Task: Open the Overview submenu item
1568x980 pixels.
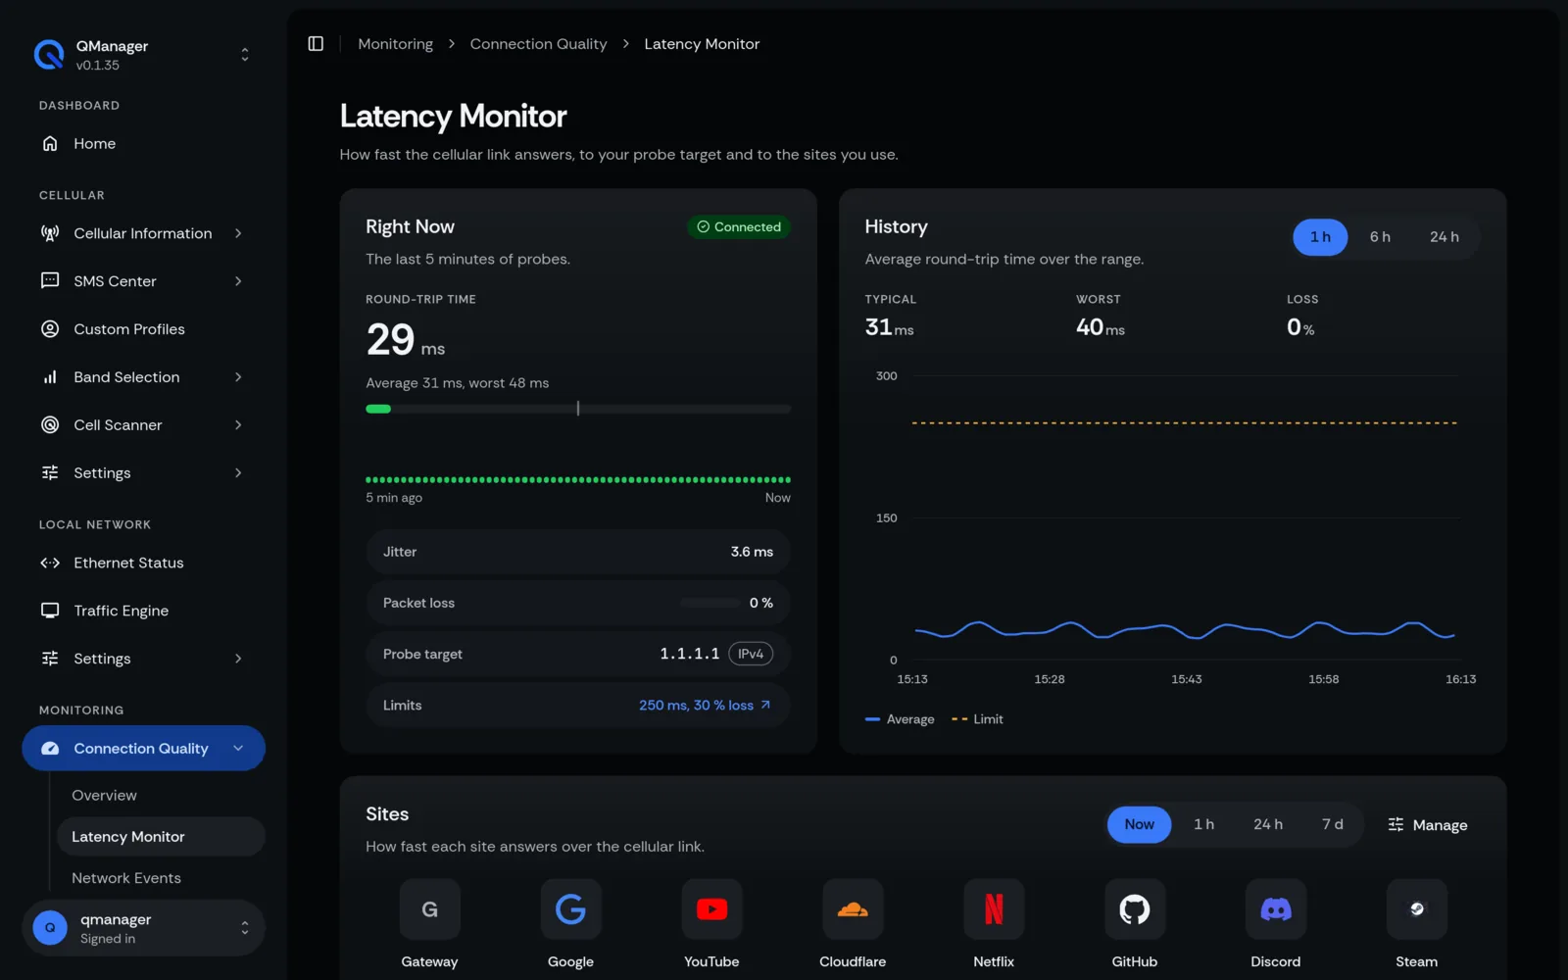Action: 105,796
